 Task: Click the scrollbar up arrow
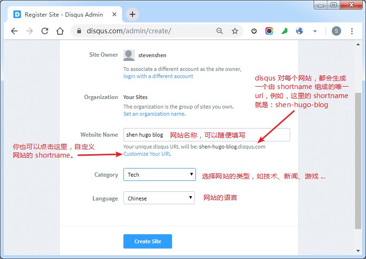pos(358,44)
